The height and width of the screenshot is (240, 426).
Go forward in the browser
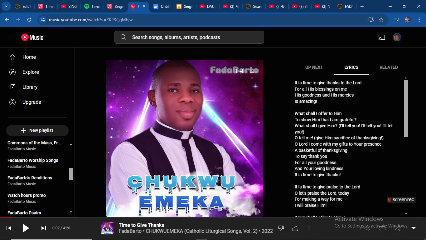(18, 20)
